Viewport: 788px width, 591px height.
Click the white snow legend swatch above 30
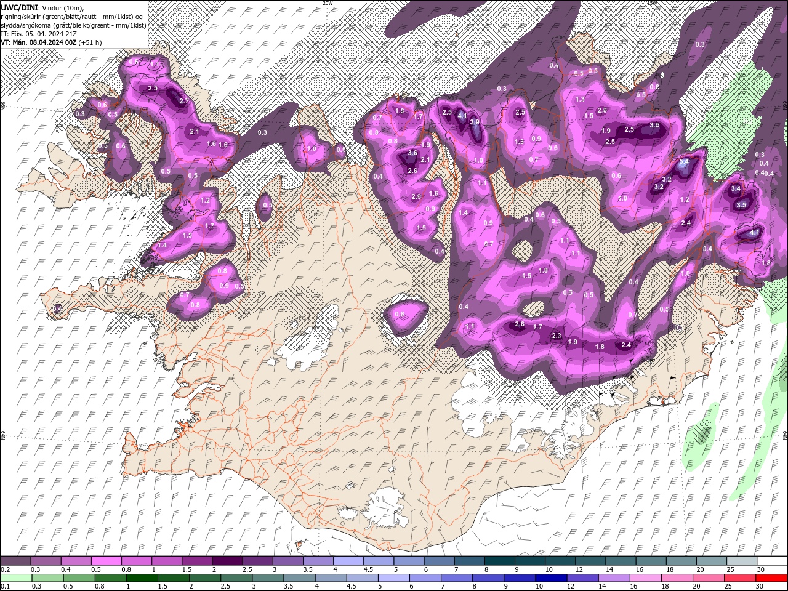(x=772, y=561)
